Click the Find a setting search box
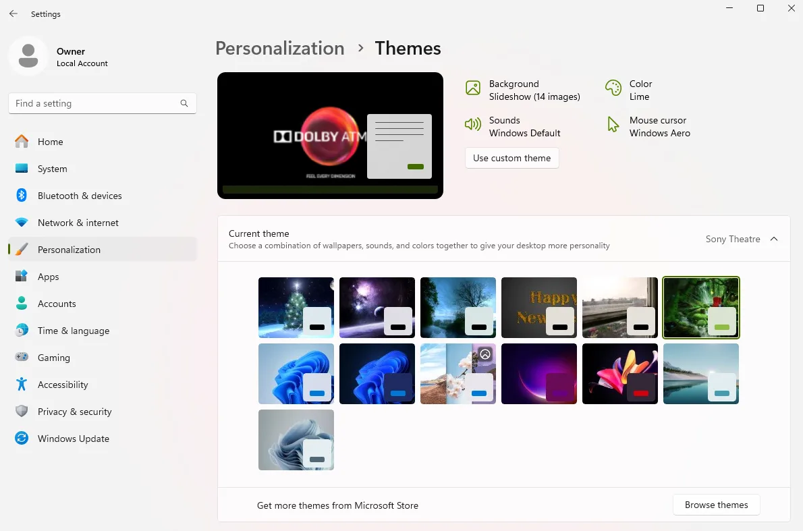Viewport: 803px width, 531px height. [94, 103]
